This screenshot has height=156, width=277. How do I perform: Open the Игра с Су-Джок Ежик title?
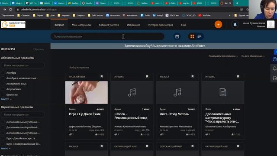coord(85,114)
